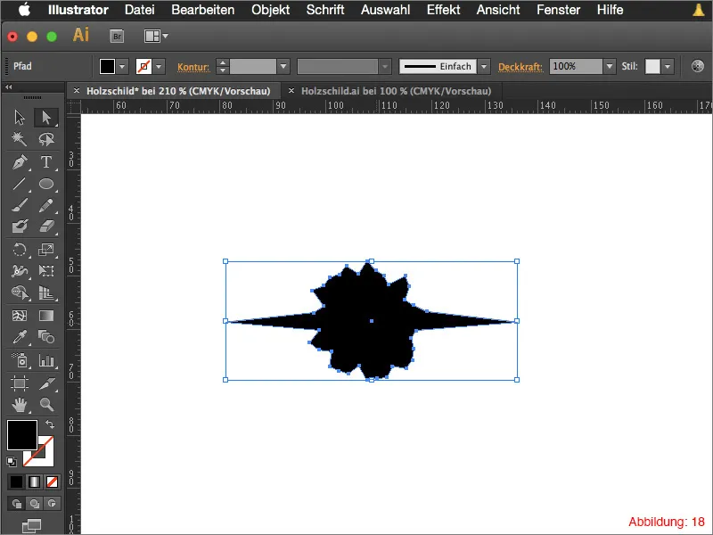Image resolution: width=713 pixels, height=535 pixels.
Task: Open the Deckkraft transparency panel link
Action: (x=520, y=67)
